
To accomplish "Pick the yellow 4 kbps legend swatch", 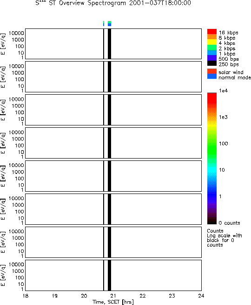I will [212, 42].
